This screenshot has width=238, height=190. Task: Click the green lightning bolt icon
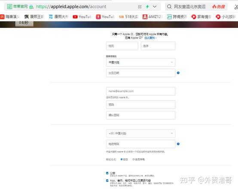tap(147, 6)
